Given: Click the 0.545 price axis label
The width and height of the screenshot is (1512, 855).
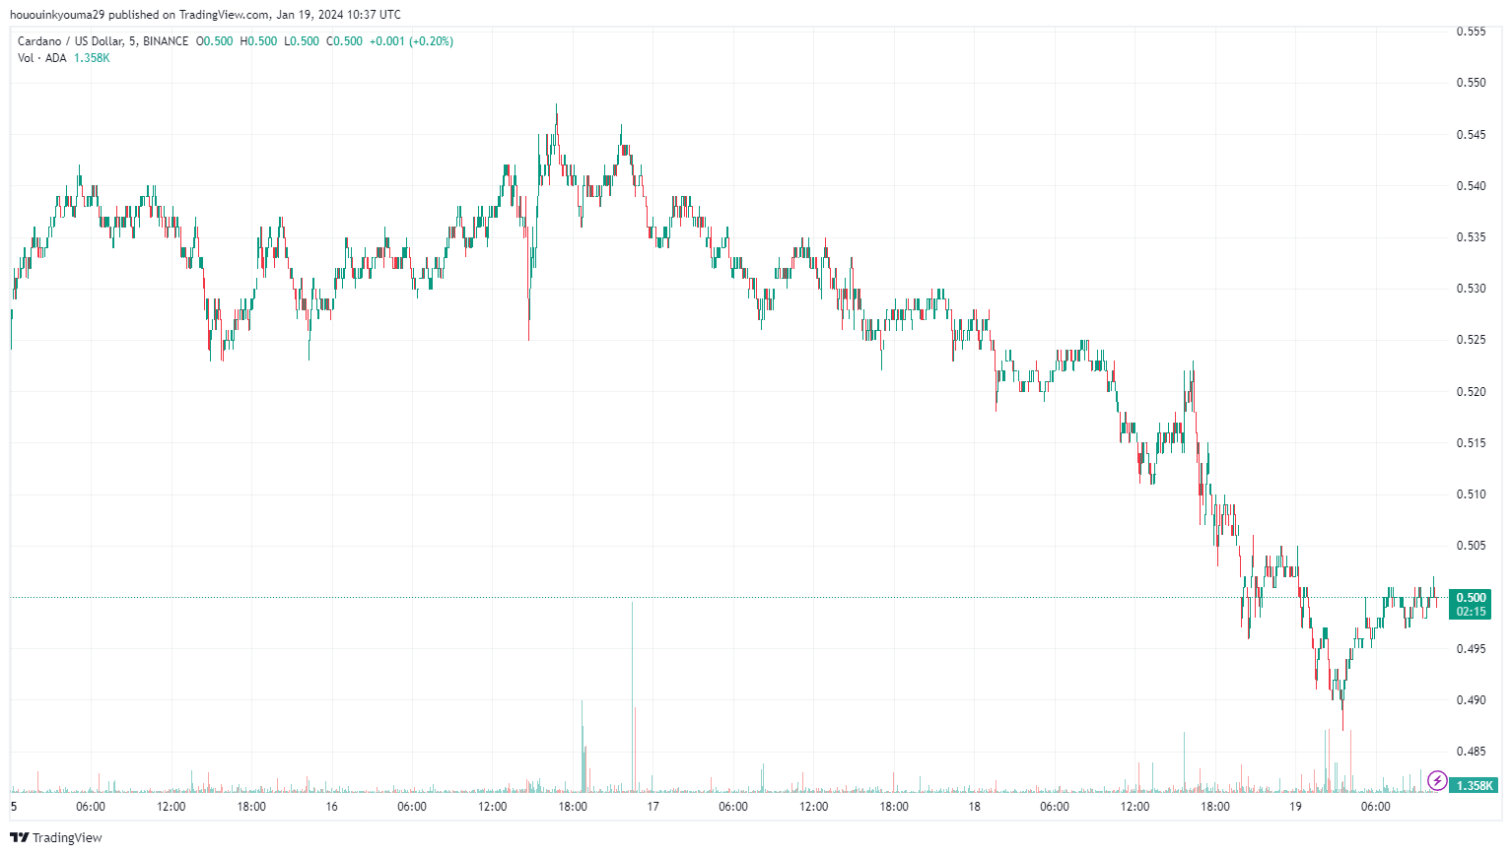Looking at the screenshot, I should click(x=1472, y=134).
